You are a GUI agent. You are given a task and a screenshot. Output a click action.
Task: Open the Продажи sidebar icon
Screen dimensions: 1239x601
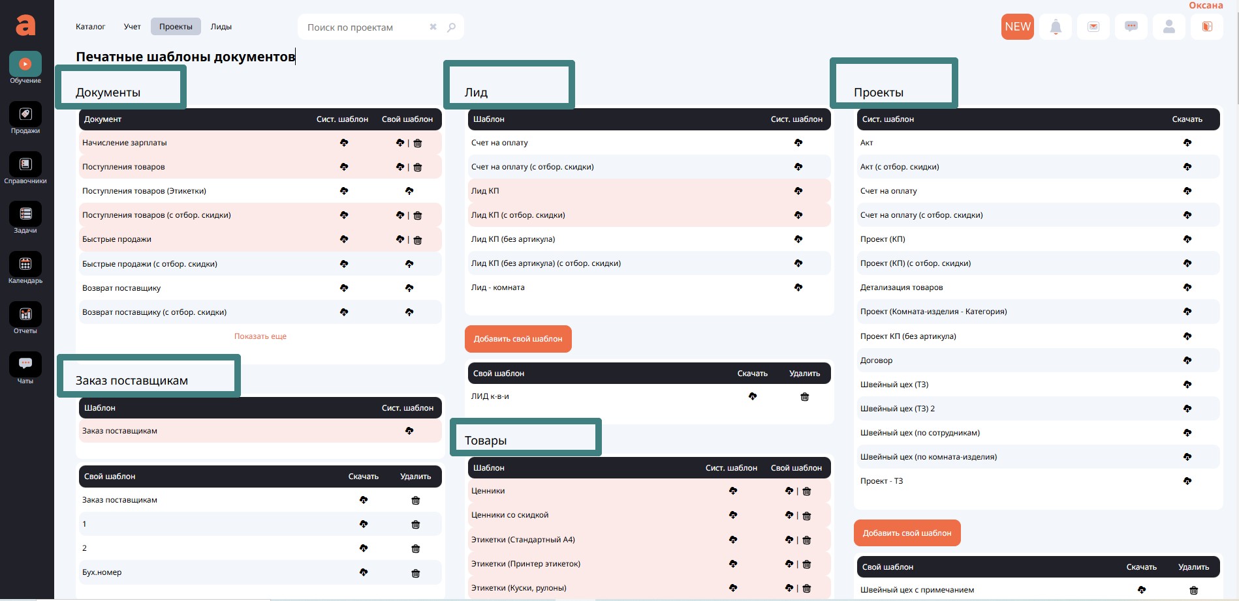(x=25, y=115)
